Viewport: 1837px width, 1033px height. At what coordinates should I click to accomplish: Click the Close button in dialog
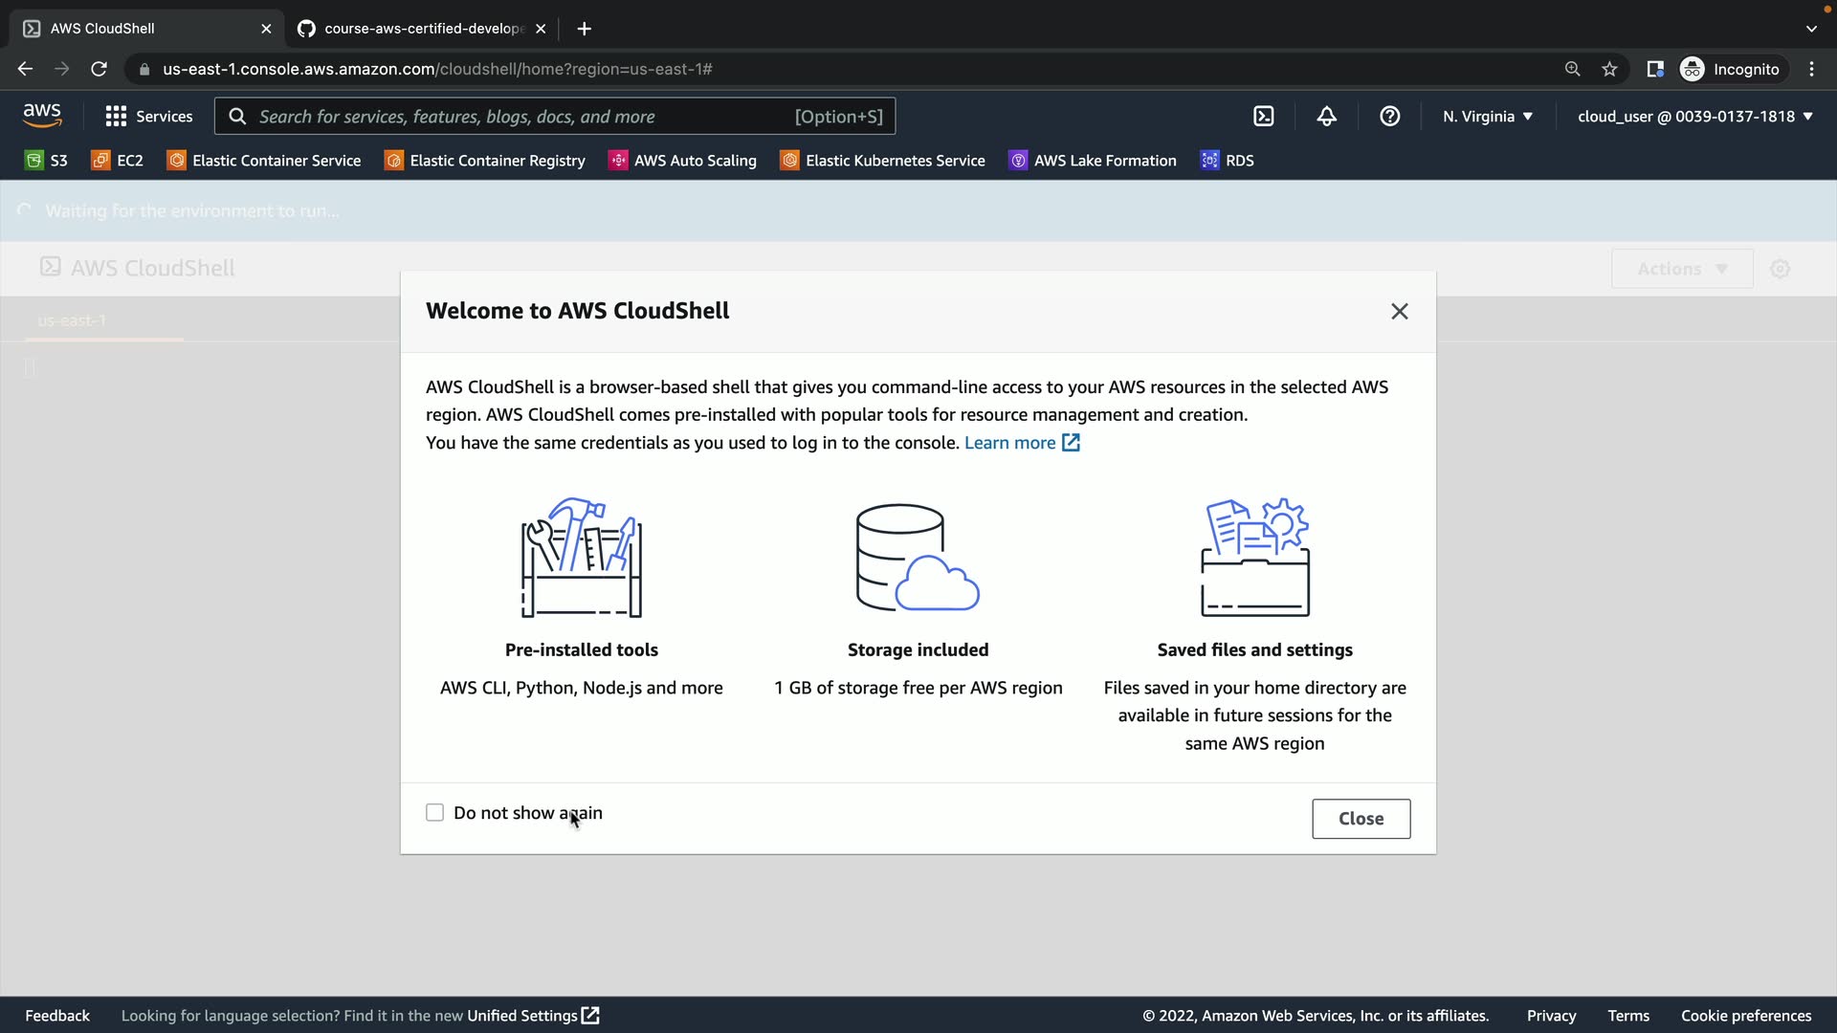pyautogui.click(x=1361, y=819)
